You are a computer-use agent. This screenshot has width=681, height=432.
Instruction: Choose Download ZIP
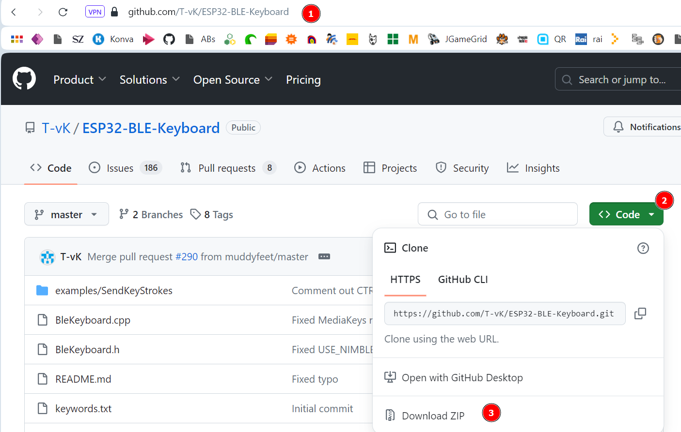425,415
